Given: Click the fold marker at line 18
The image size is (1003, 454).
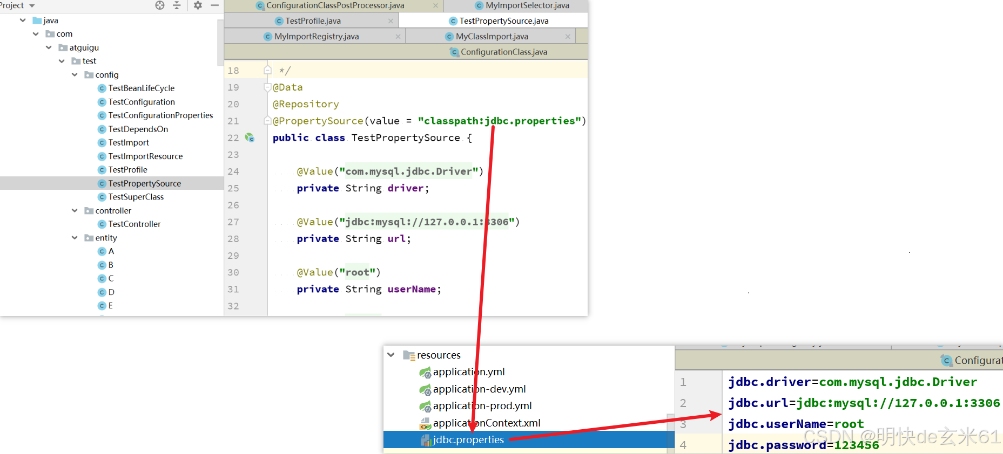Looking at the screenshot, I should [x=267, y=70].
